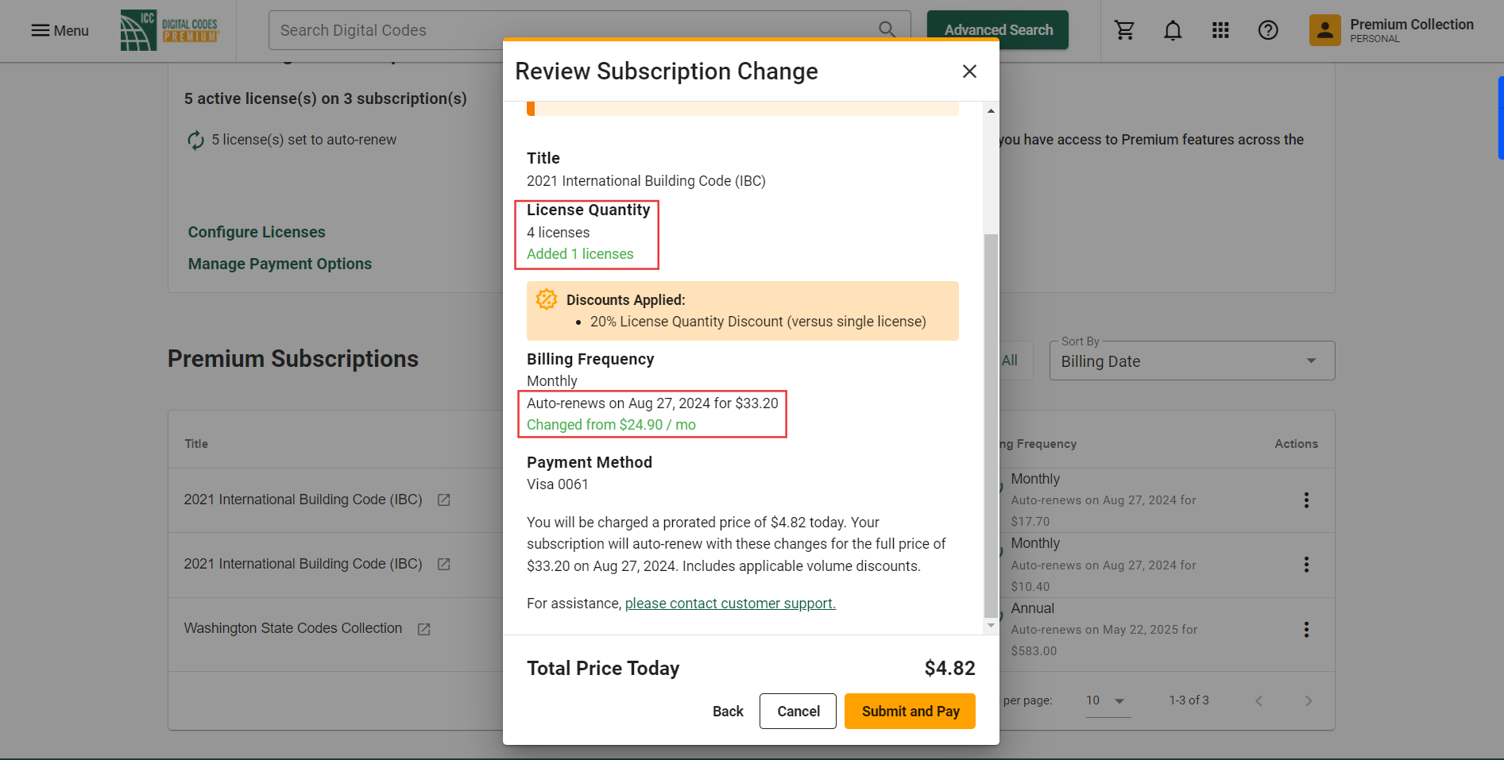Viewport: 1504px width, 760px height.
Task: Click the dialog scroll-up arrow
Action: coord(991,110)
